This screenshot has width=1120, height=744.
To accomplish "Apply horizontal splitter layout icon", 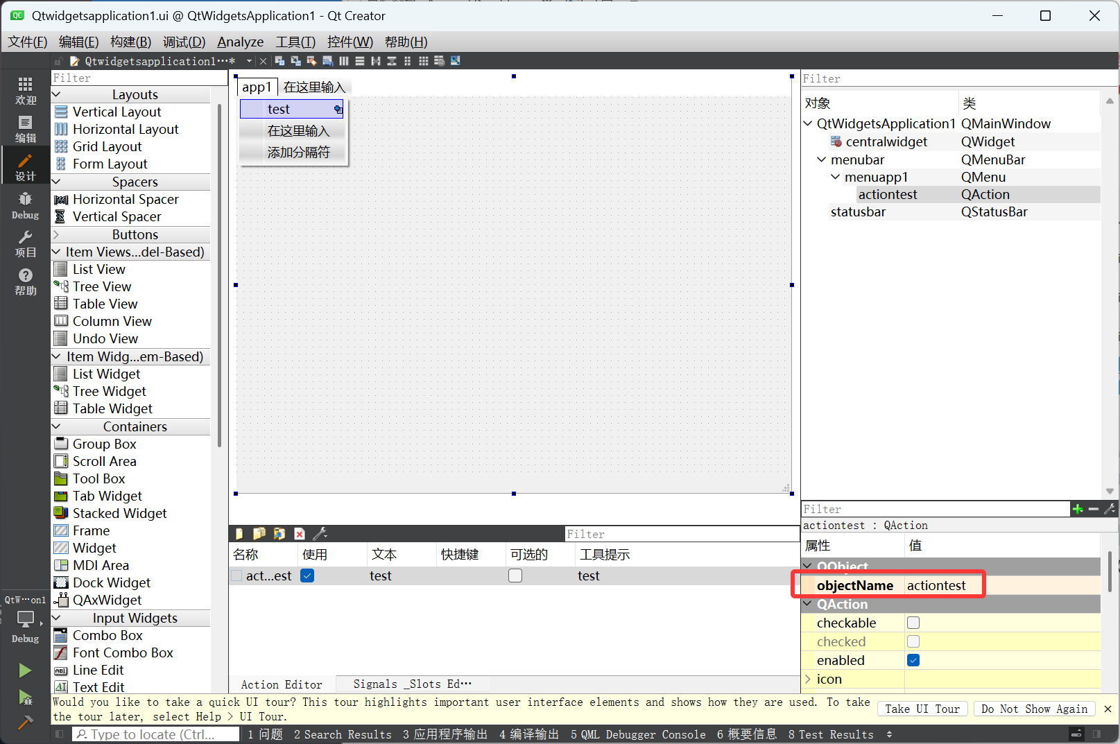I will pos(376,61).
